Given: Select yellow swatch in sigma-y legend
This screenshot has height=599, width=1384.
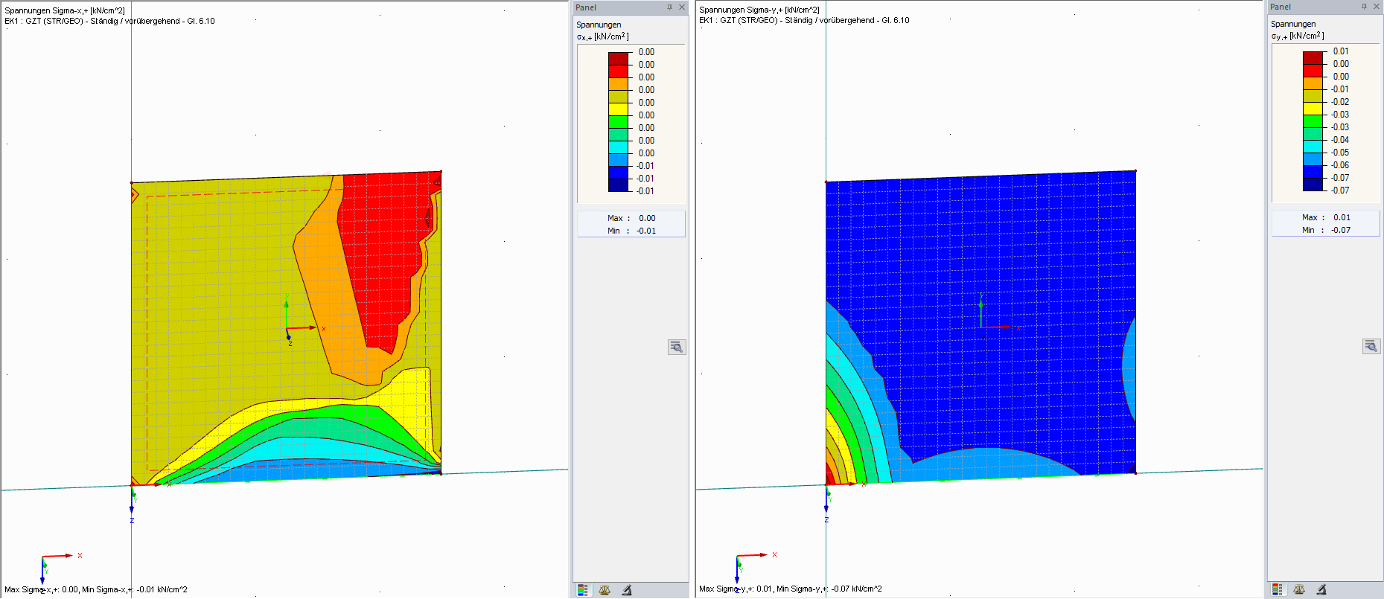Looking at the screenshot, I should coord(1313,109).
